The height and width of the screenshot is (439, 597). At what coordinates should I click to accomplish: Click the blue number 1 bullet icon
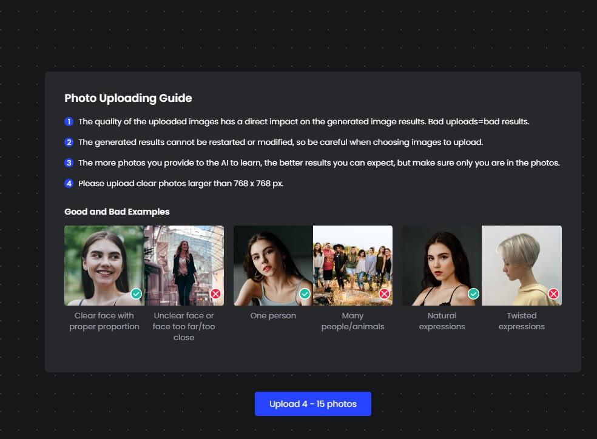69,121
